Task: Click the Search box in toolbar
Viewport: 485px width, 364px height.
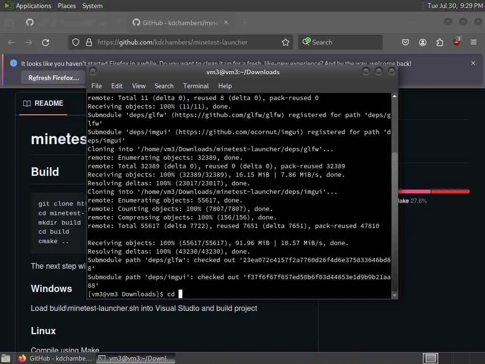Action: click(340, 42)
